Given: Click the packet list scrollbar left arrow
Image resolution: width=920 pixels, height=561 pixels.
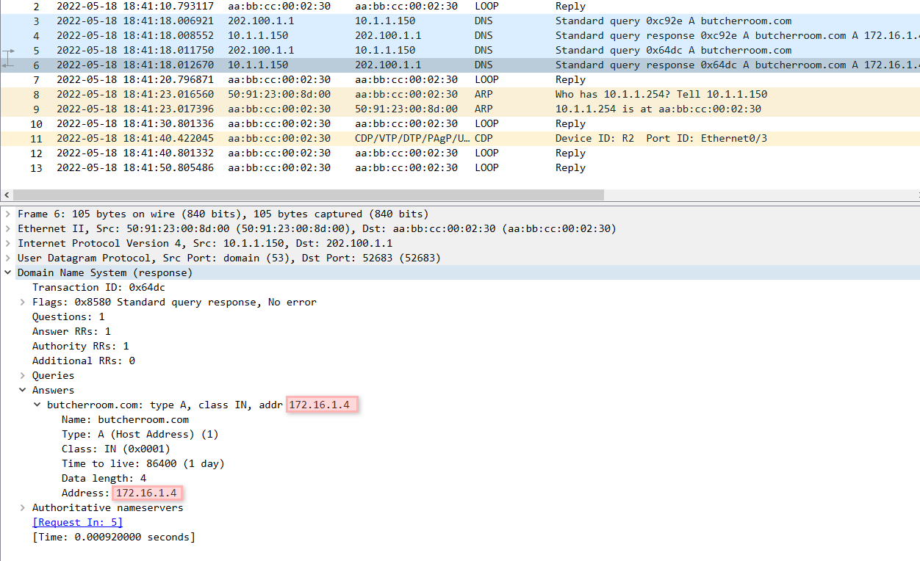Looking at the screenshot, I should [x=7, y=195].
